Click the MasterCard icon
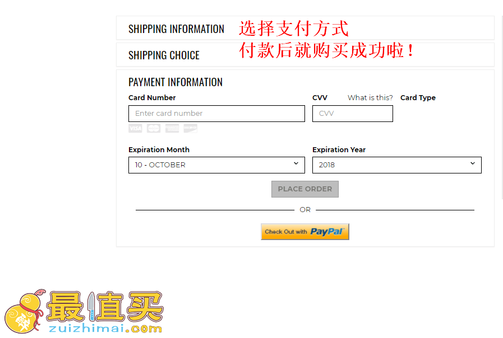The height and width of the screenshot is (338, 503). (x=154, y=128)
